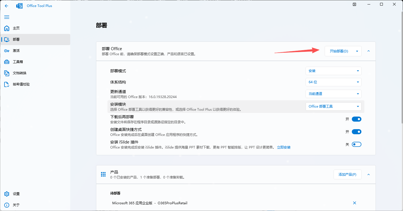The height and width of the screenshot is (211, 403).
Task: Open the 工具箱 section
Action: pyautogui.click(x=16, y=62)
